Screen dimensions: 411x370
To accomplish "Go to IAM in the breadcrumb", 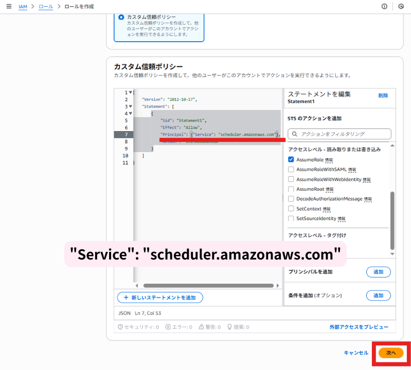I will (x=23, y=7).
